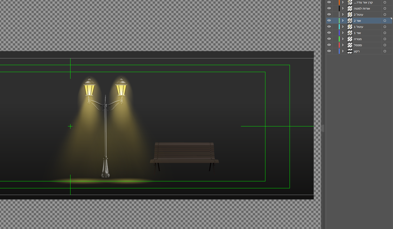393x229 pixels.
Task: Click the left lantern of the street lamp
Action: point(89,88)
